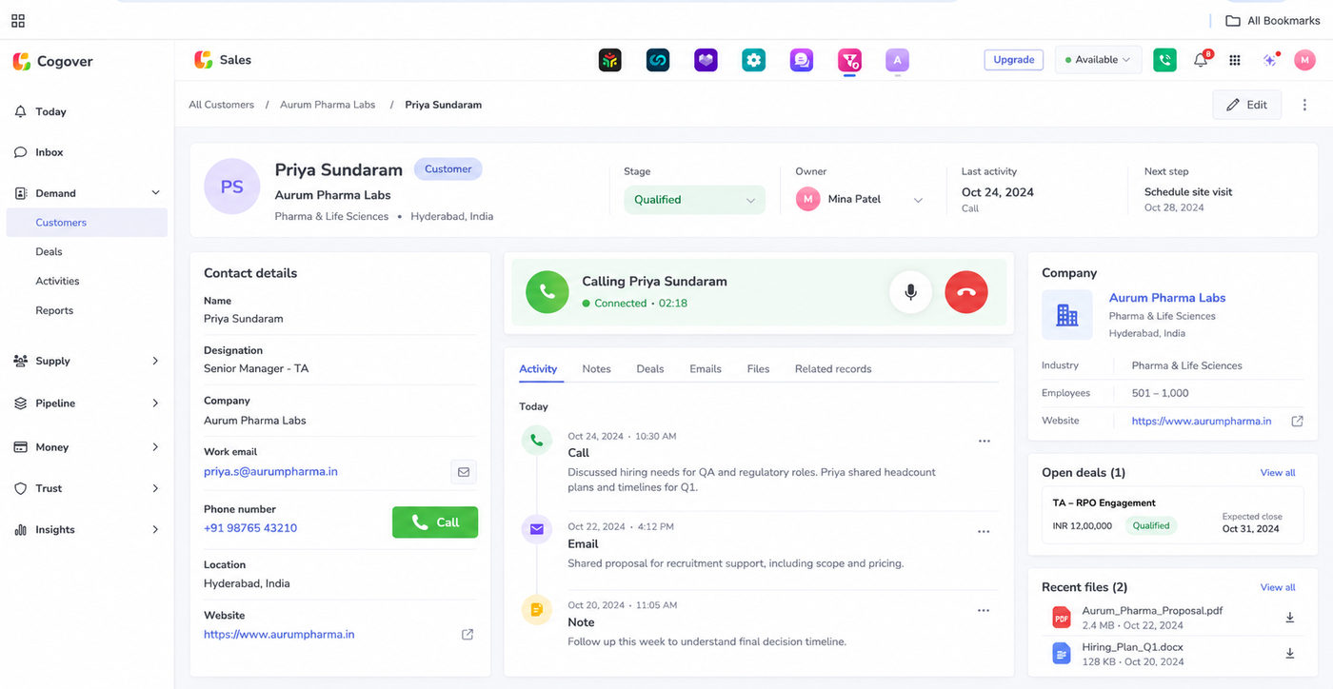Expand the Money sidebar section
The image size is (1333, 689).
[156, 447]
